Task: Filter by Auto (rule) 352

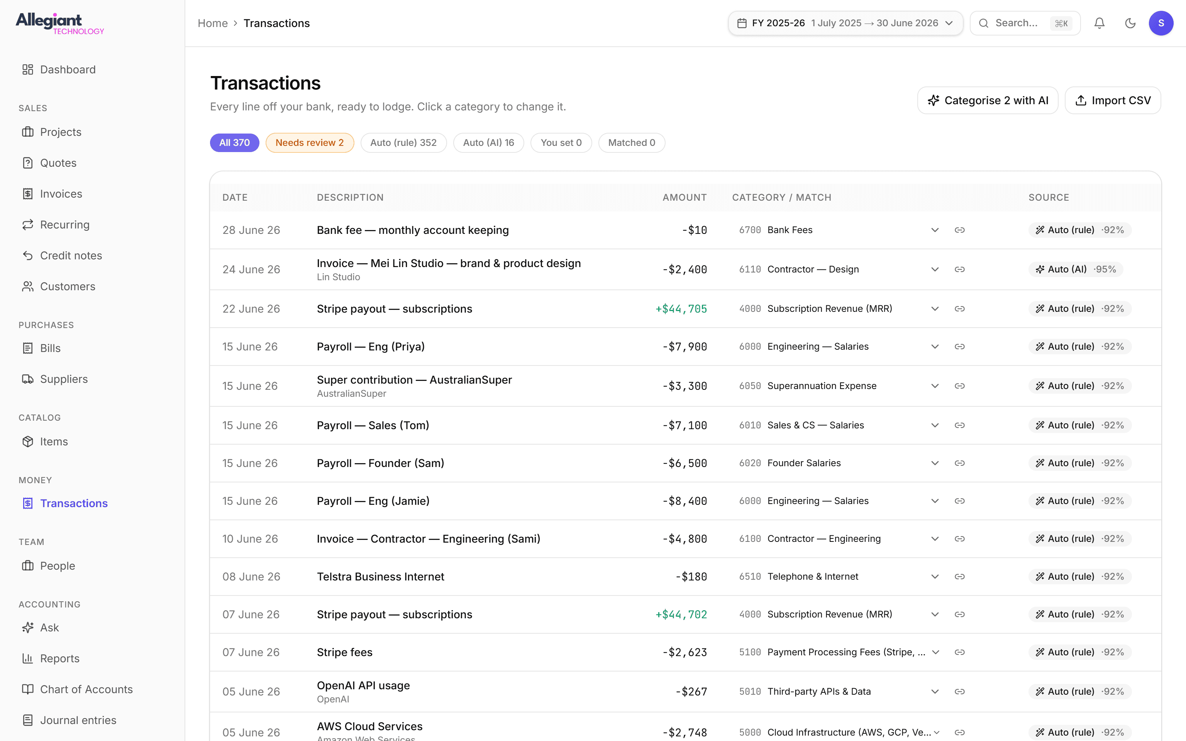Action: click(403, 143)
